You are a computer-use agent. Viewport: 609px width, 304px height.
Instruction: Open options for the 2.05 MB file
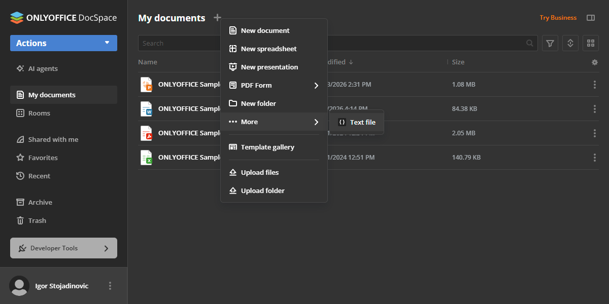595,133
